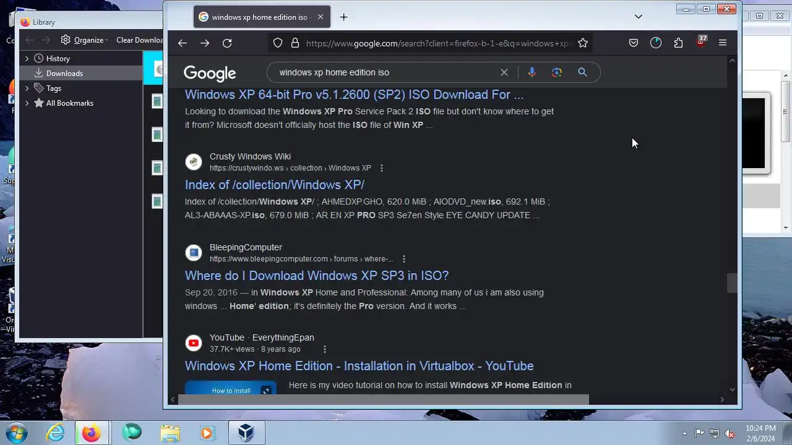The image size is (792, 445).
Task: Open Index of /collection/Windows XP/ result
Action: 274,185
